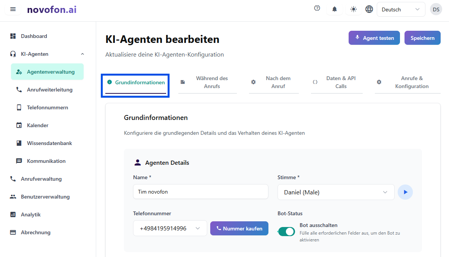Collapse the KI-Agenten sidebar section
The image size is (449, 257).
point(83,54)
